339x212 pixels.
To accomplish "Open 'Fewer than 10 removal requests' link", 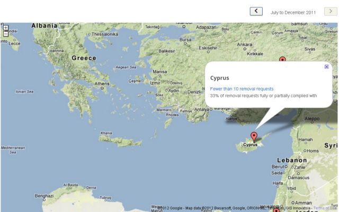I will click(242, 89).
